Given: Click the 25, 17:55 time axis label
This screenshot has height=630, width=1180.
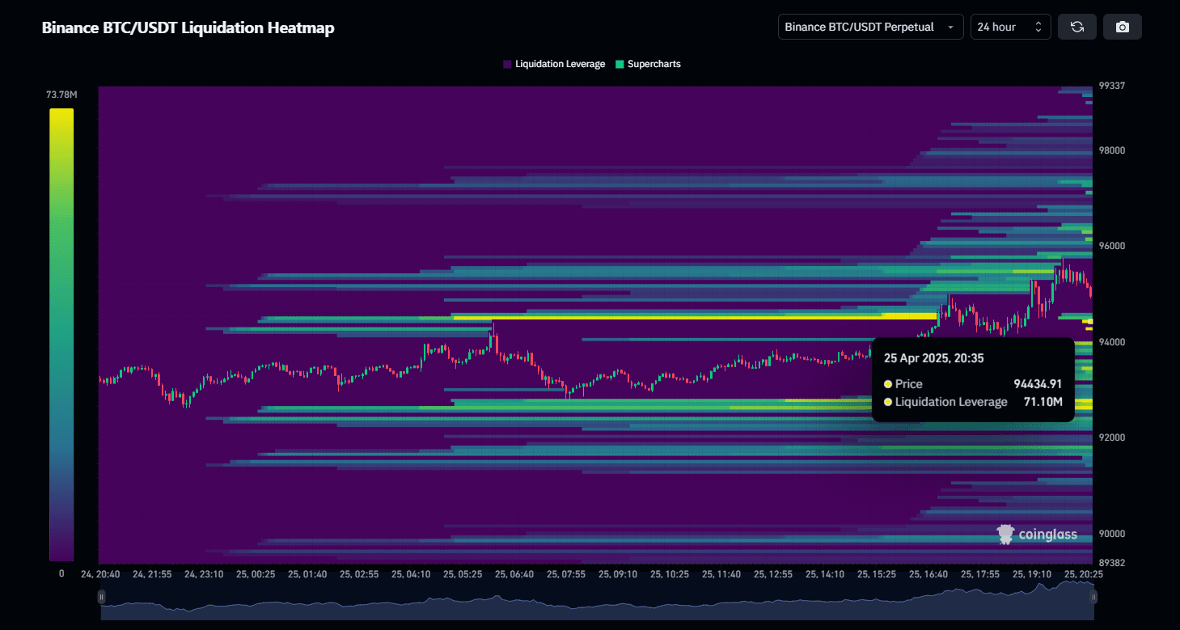Looking at the screenshot, I should [980, 574].
